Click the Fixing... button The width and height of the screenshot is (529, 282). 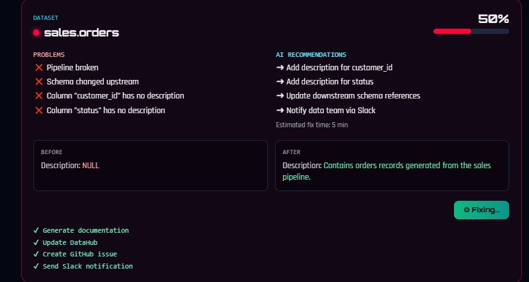point(482,210)
